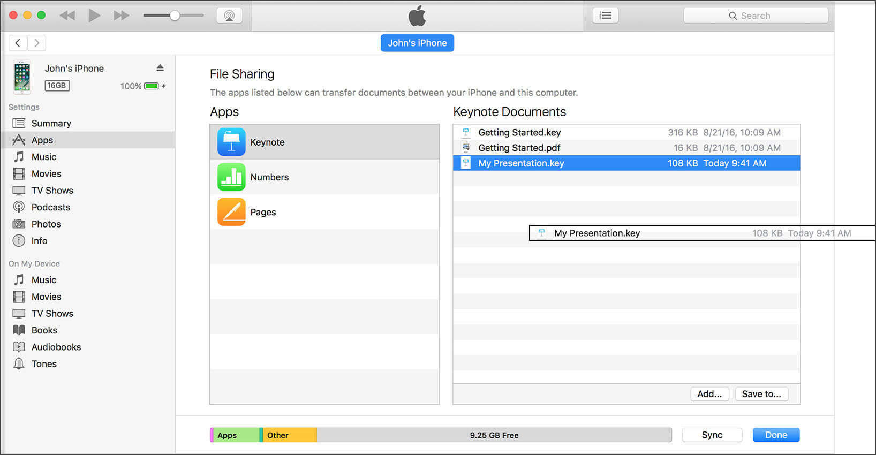This screenshot has width=876, height=455.
Task: Click the Apps segment of storage bar
Action: click(236, 435)
